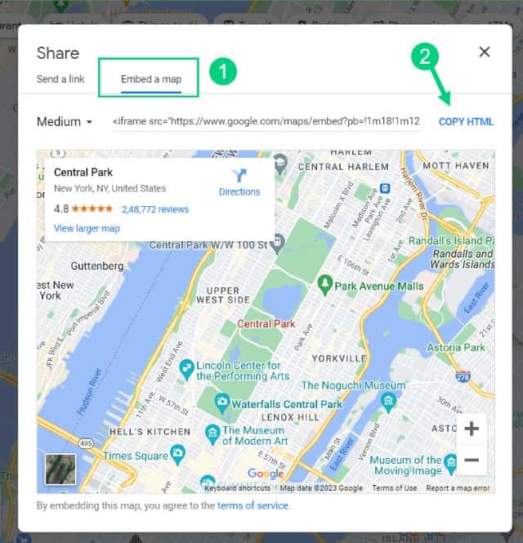Click the Lincoln Center pin icon
Screen dimensions: 523x543
click(186, 369)
